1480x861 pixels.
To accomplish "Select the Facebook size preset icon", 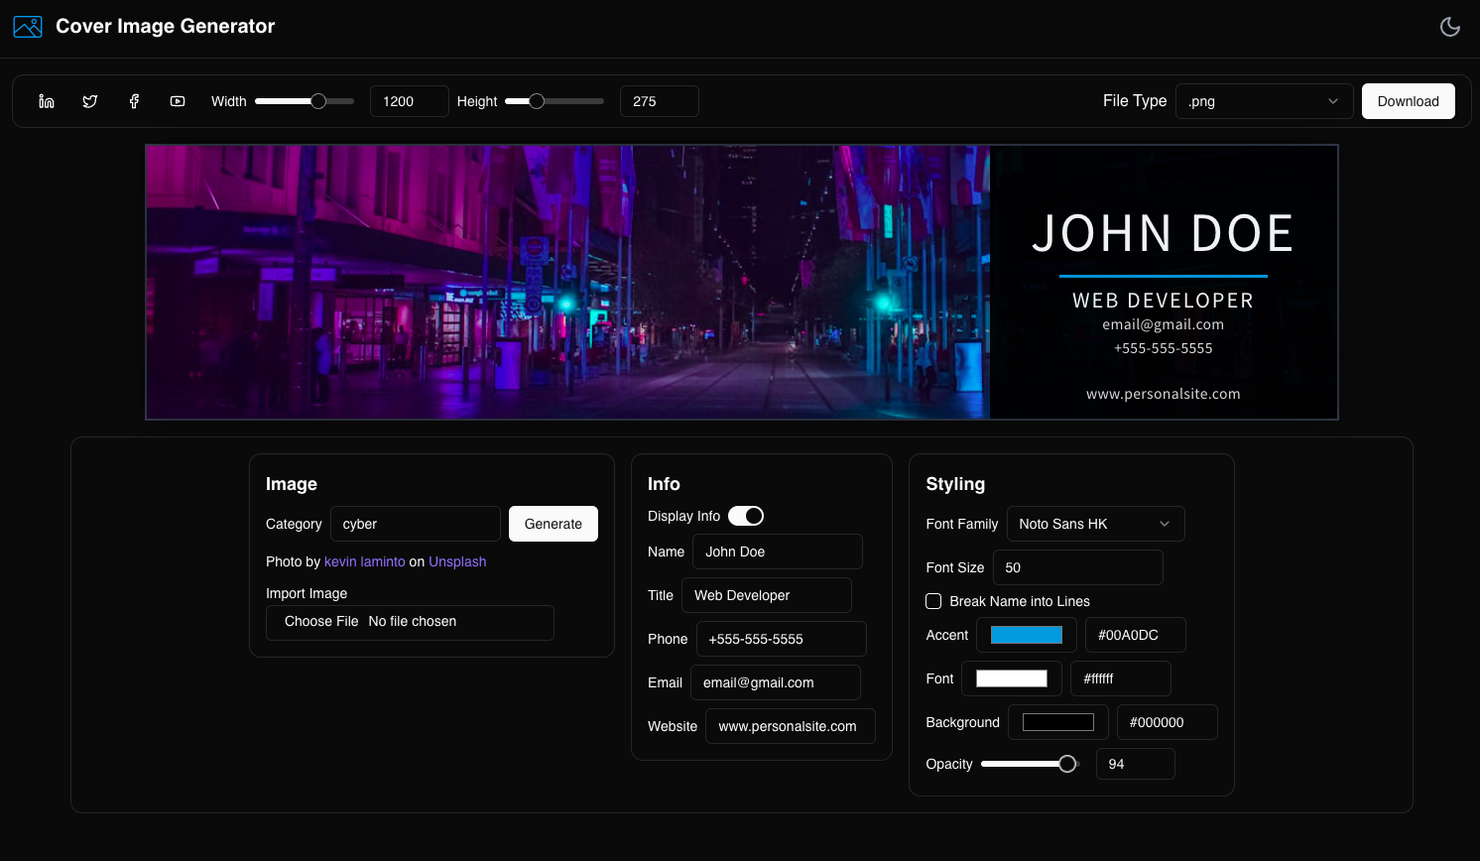I will tap(134, 101).
